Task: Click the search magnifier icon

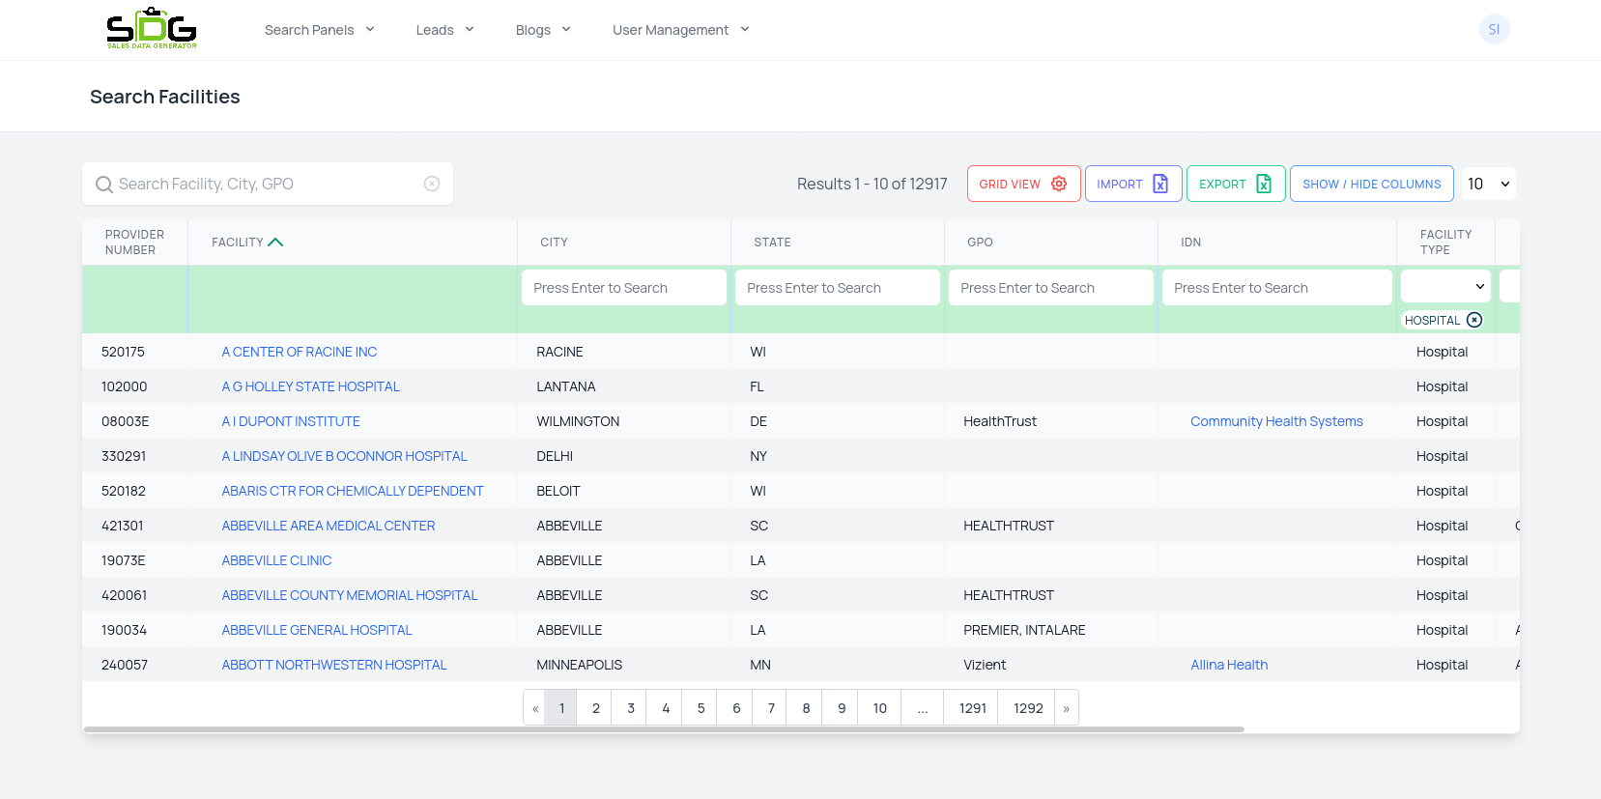Action: click(x=104, y=185)
